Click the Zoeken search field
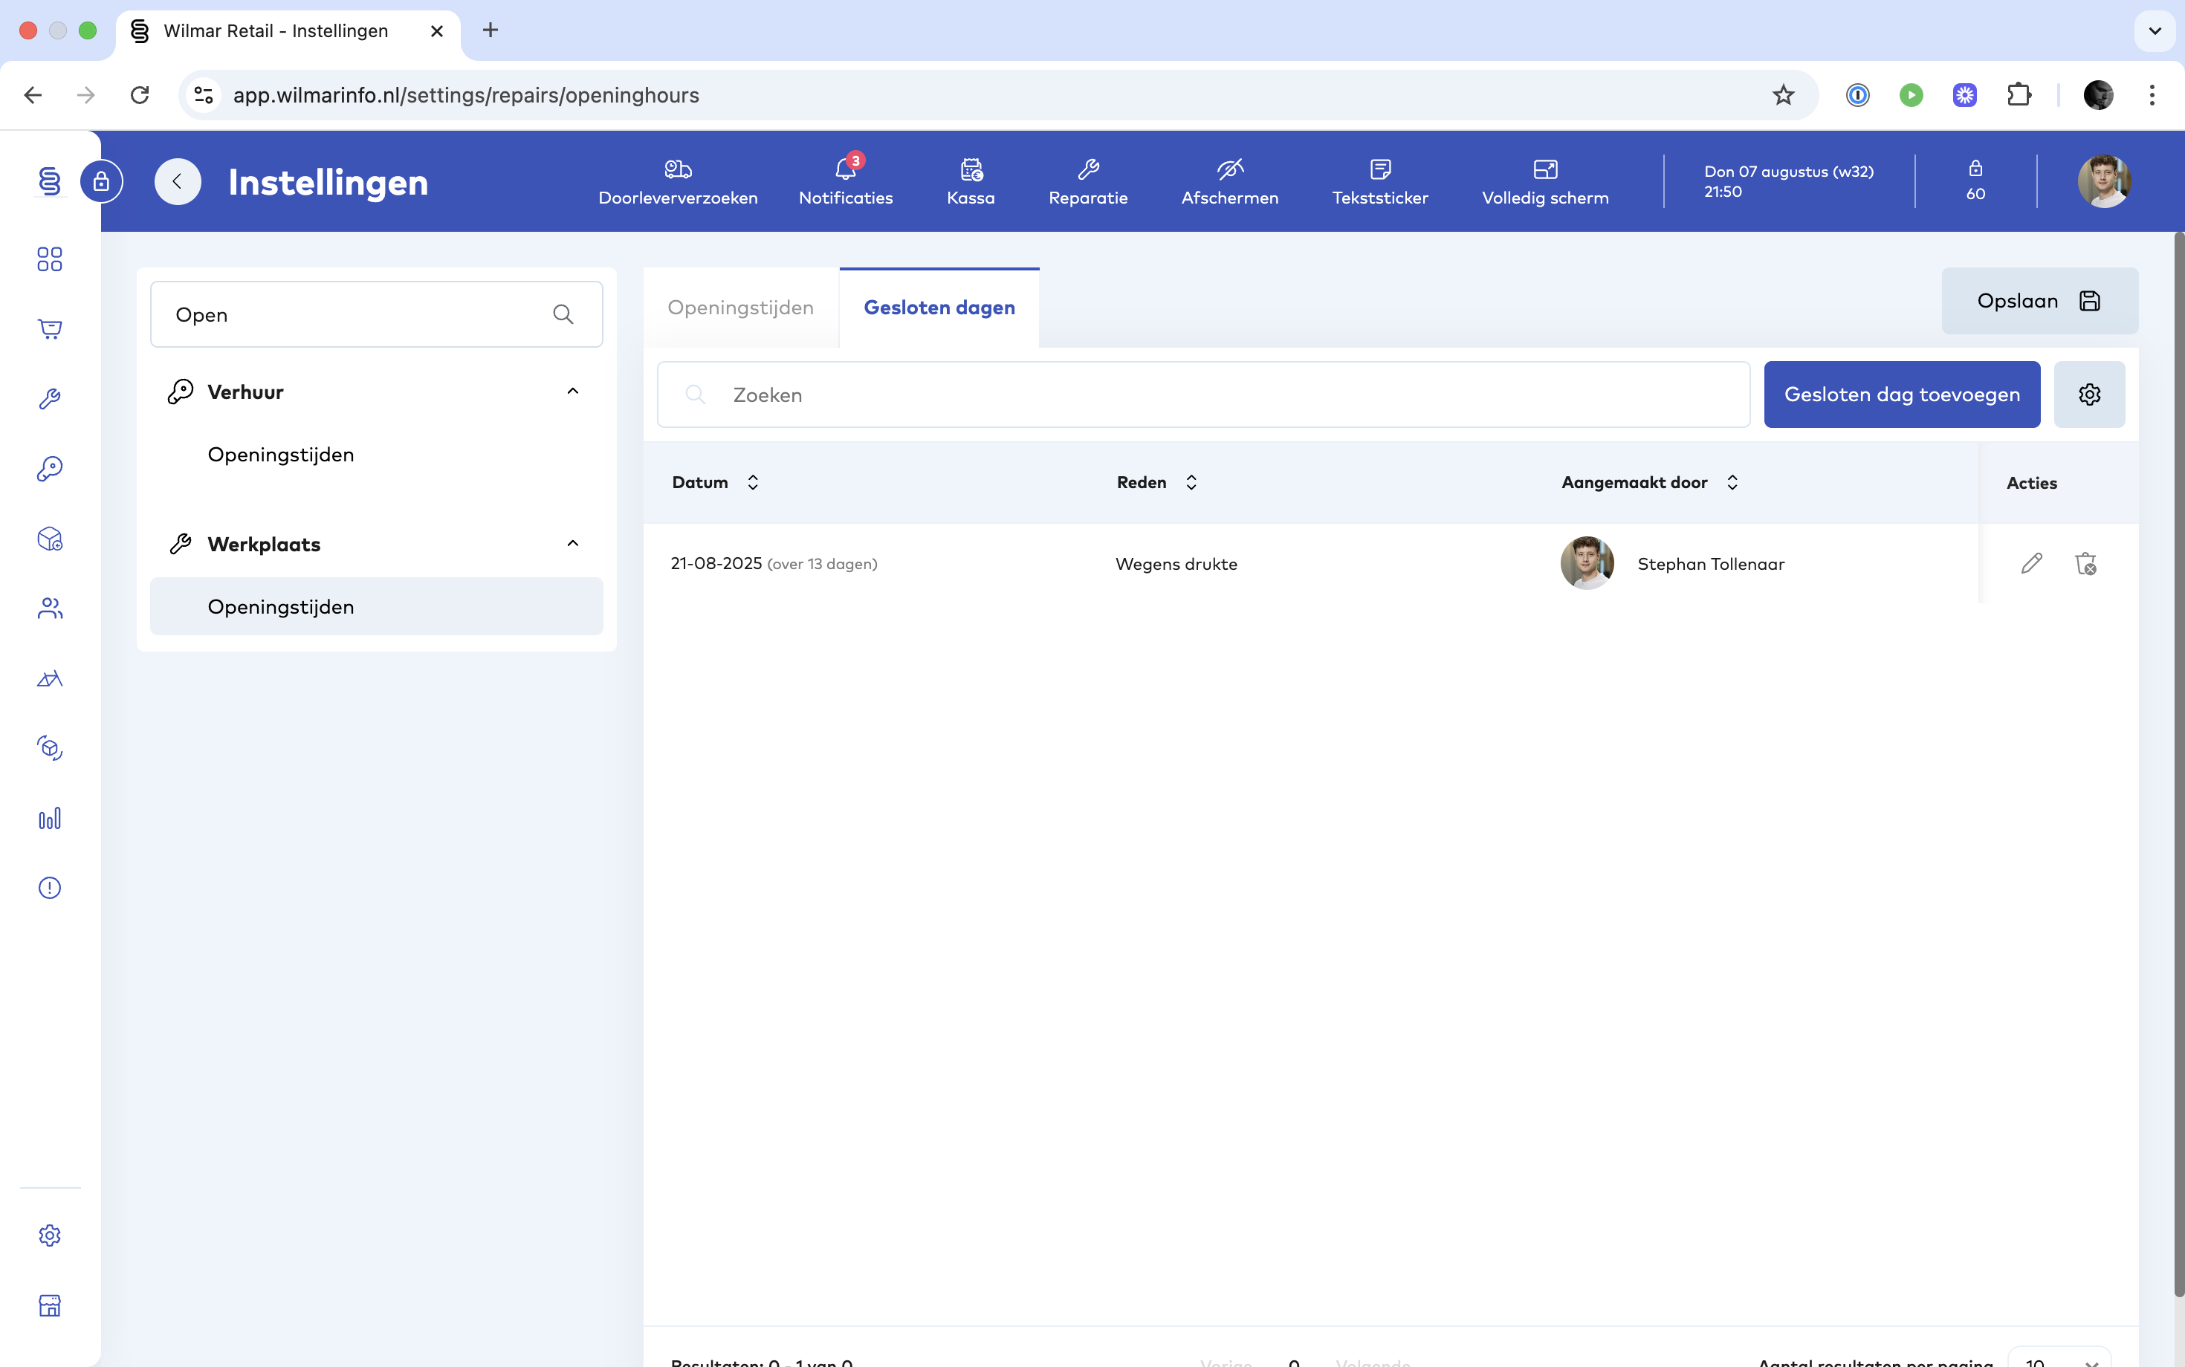The height and width of the screenshot is (1367, 2185). [1202, 394]
